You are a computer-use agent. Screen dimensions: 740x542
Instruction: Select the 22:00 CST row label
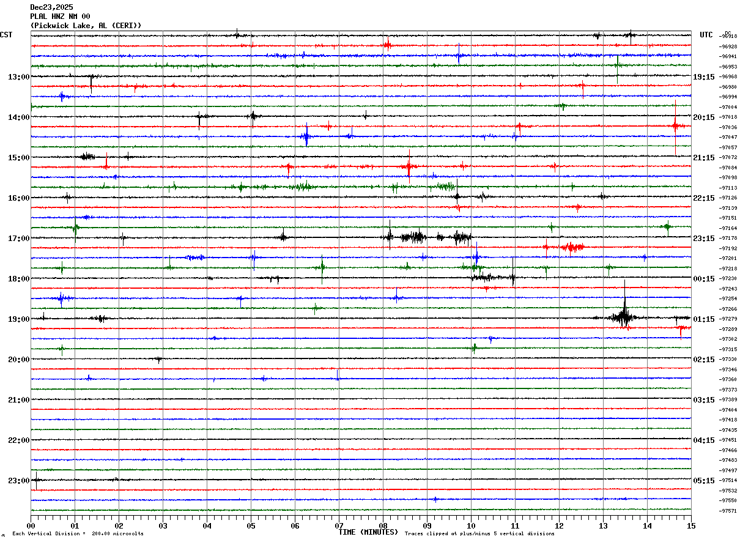18,440
